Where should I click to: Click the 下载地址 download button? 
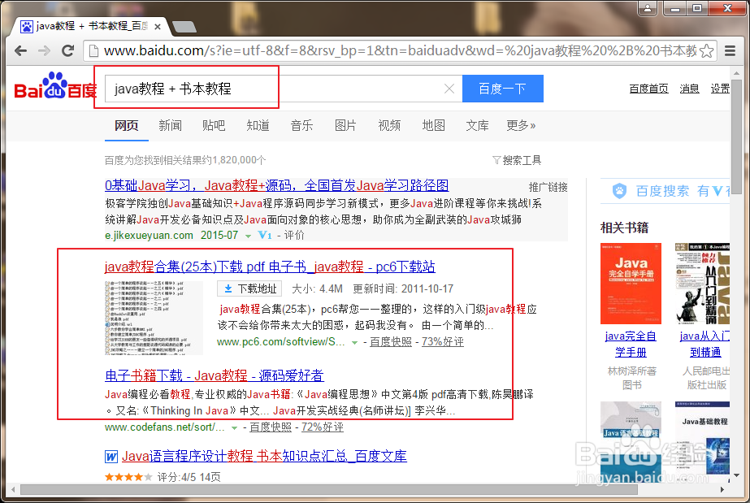coord(249,288)
